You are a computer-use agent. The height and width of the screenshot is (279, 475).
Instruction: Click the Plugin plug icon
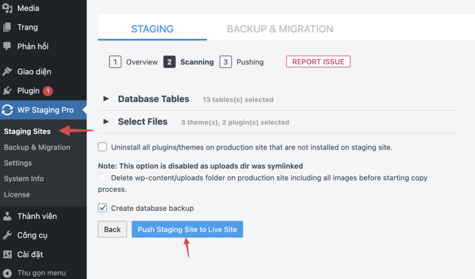(x=7, y=91)
